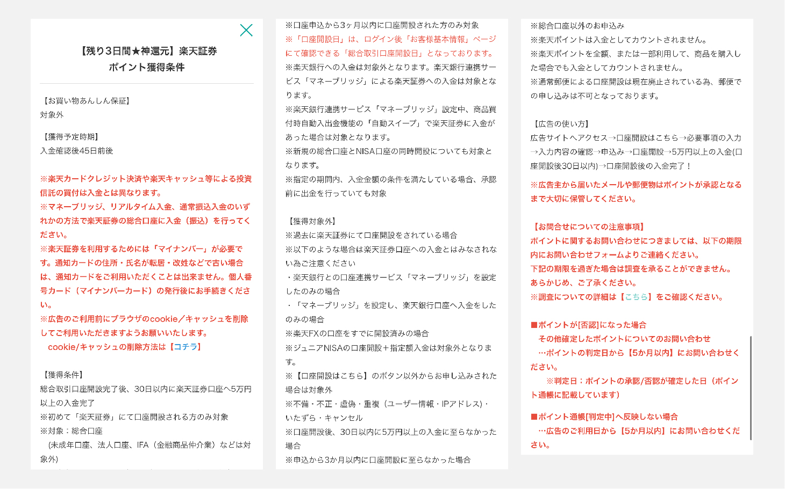Click the 【獲得条件】 heading
The image size is (785, 489).
(63, 375)
